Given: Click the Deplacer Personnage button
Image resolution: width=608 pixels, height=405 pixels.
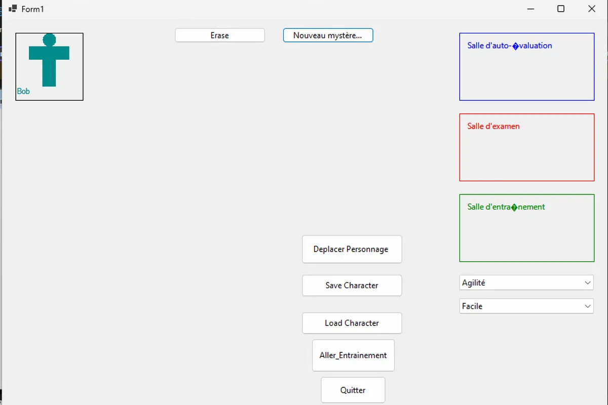Looking at the screenshot, I should point(352,249).
